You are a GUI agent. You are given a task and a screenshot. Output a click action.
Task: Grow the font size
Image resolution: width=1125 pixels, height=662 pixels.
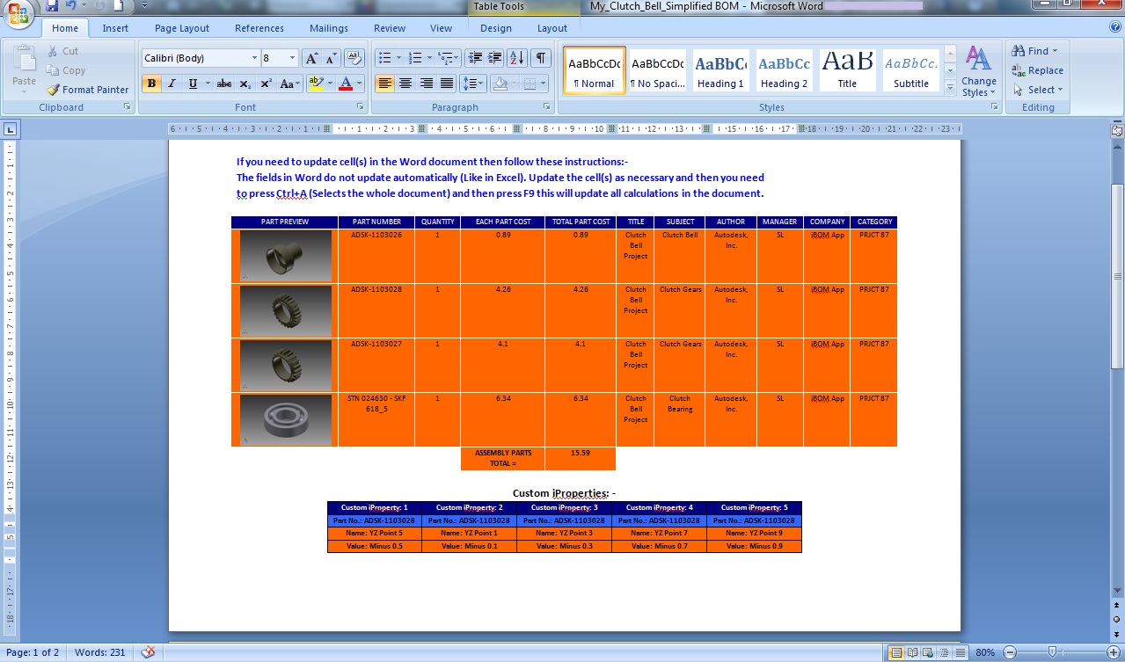tap(311, 58)
